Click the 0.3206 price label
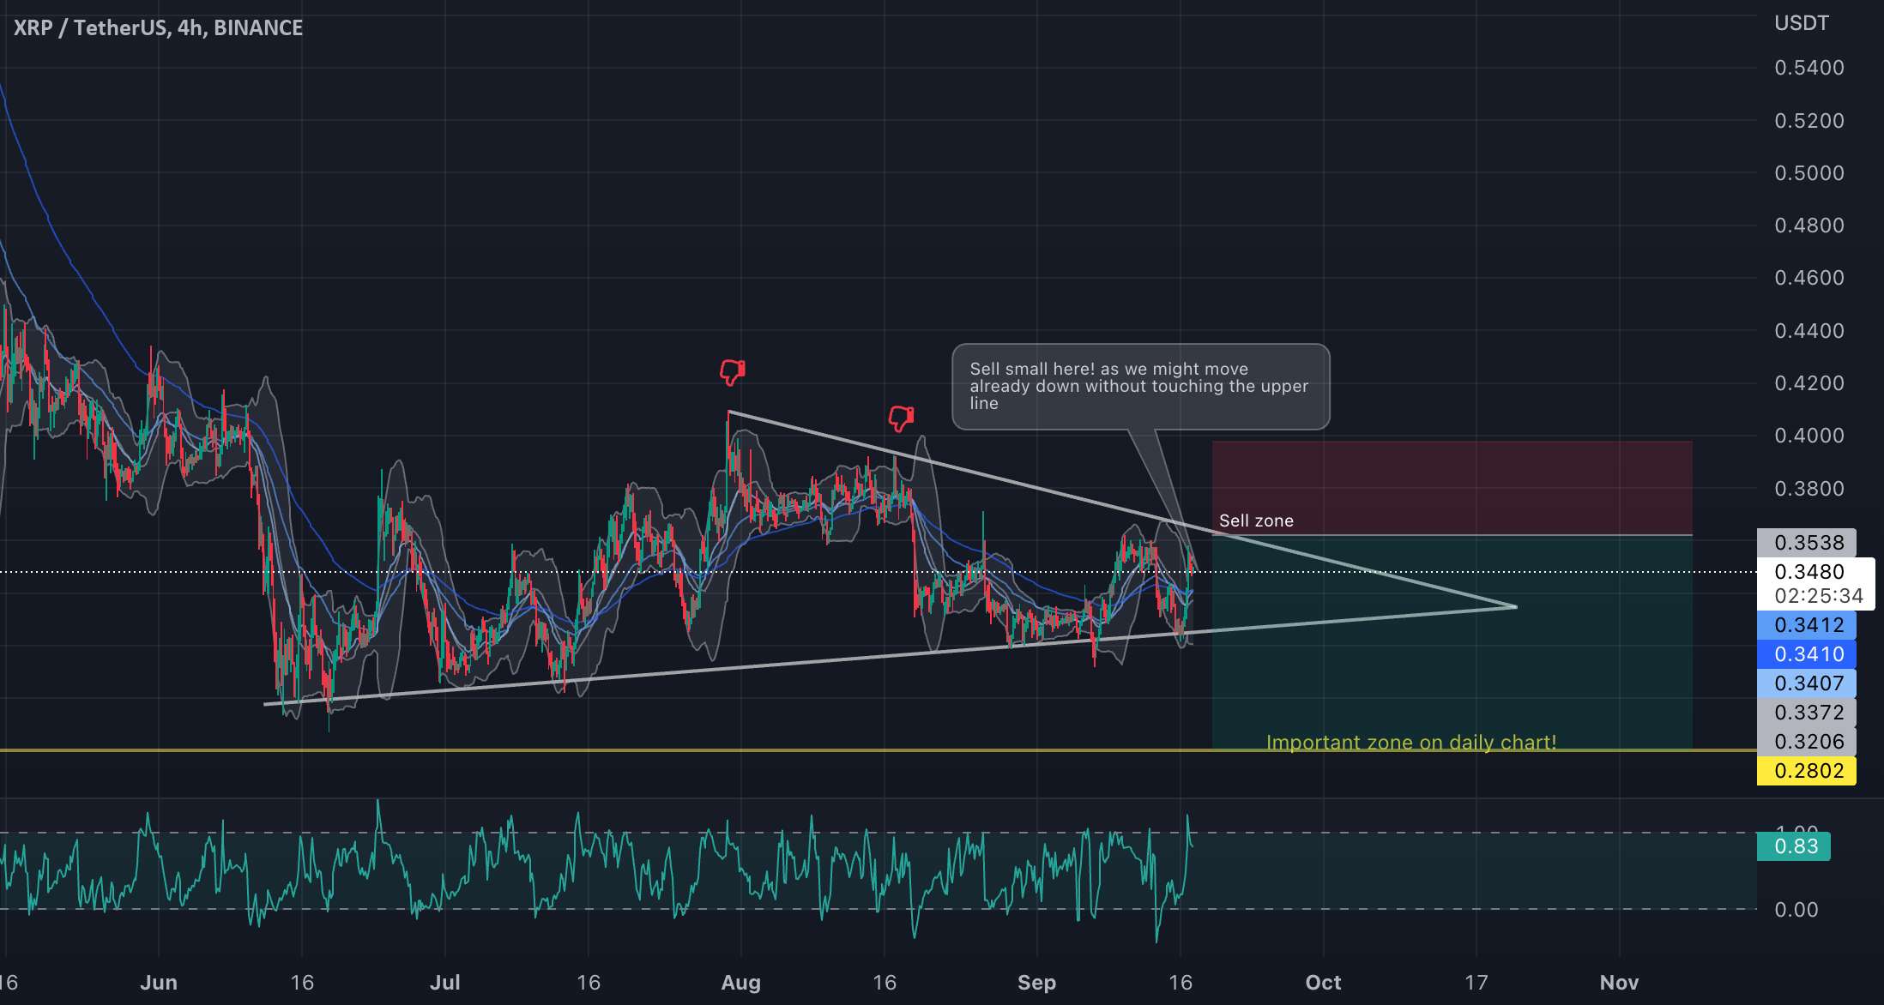The width and height of the screenshot is (1884, 1005). (1807, 742)
